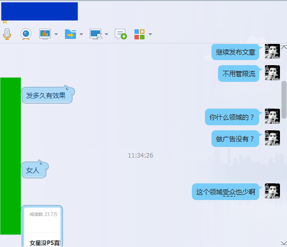Expand the dropdown arrow beside apps grid icon

tap(150, 34)
